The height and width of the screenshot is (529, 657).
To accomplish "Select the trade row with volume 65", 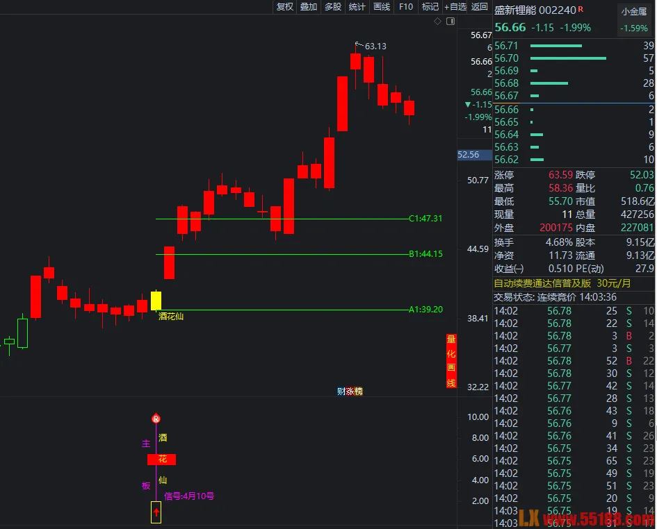I will (x=574, y=461).
